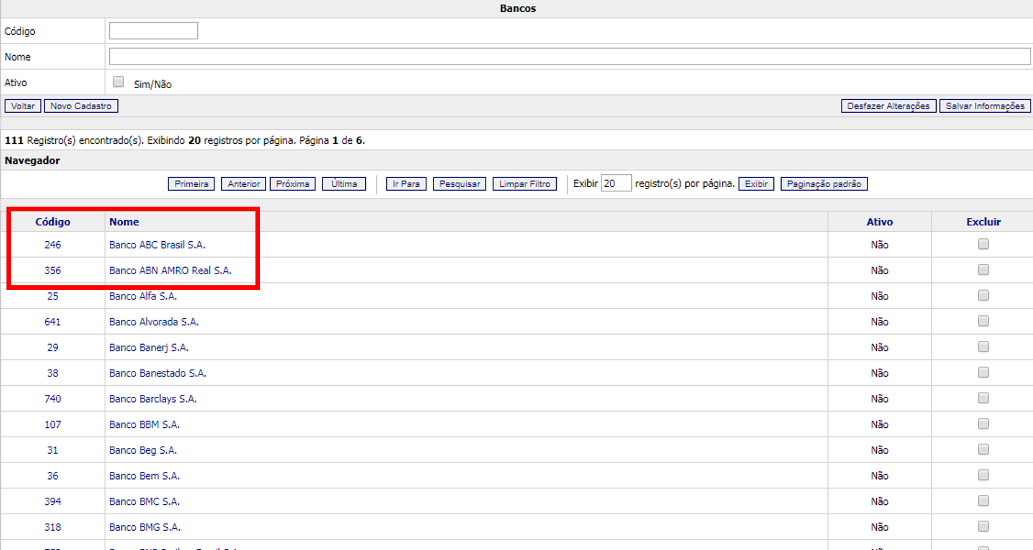Jump to Última page
Viewport: 1033px width, 550px height.
pyautogui.click(x=344, y=184)
